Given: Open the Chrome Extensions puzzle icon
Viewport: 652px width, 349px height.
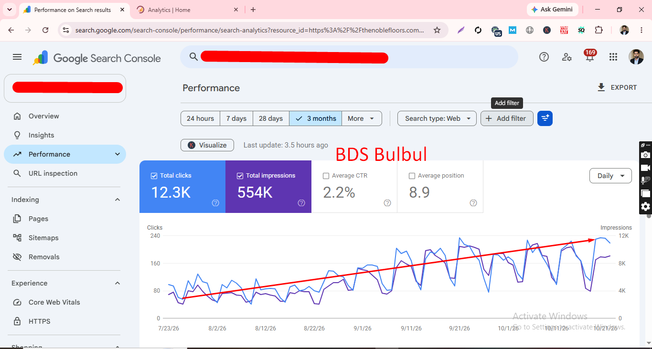Looking at the screenshot, I should coord(599,30).
